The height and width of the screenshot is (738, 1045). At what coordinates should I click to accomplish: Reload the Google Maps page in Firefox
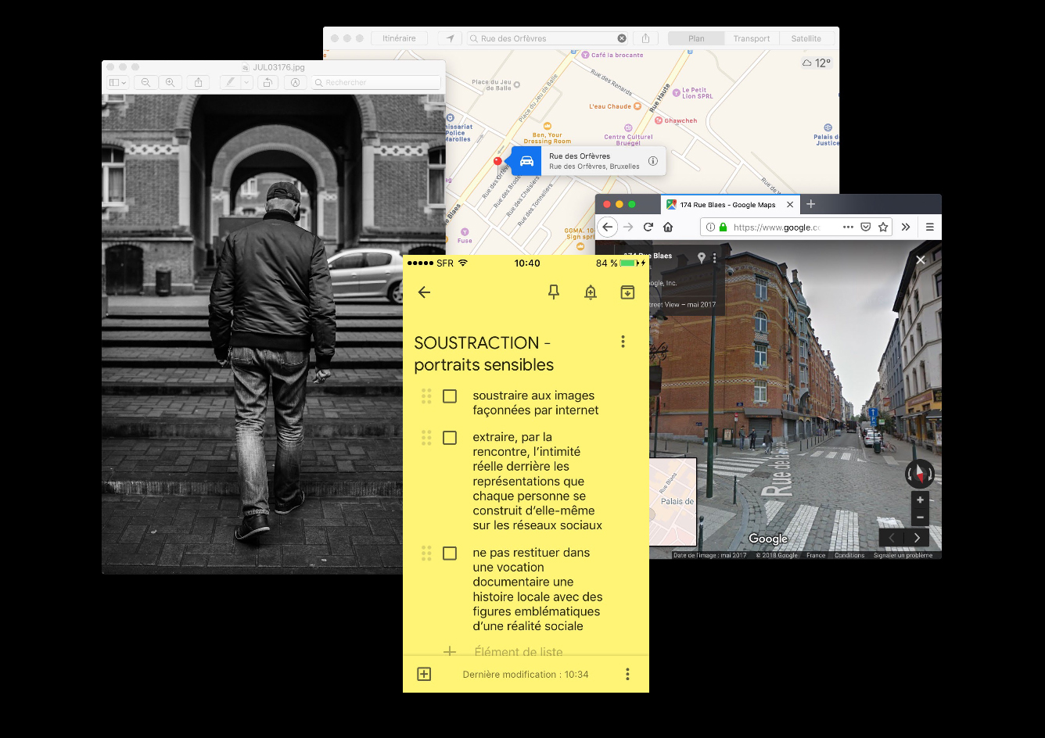(x=648, y=227)
